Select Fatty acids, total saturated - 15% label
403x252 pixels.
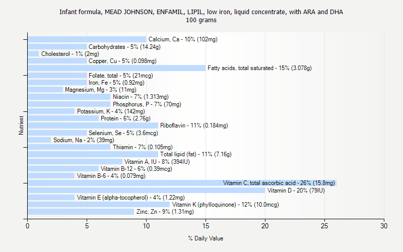tap(259, 68)
